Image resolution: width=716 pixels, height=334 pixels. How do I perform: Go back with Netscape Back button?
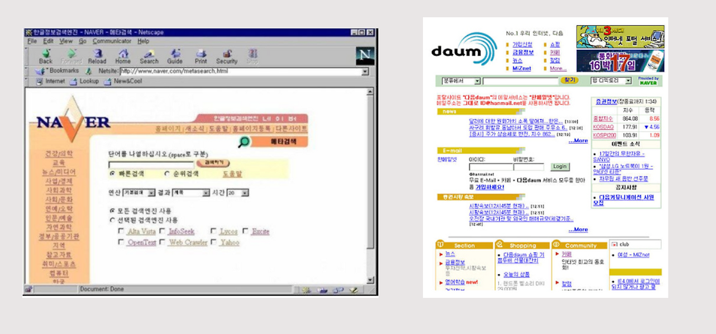click(x=45, y=56)
